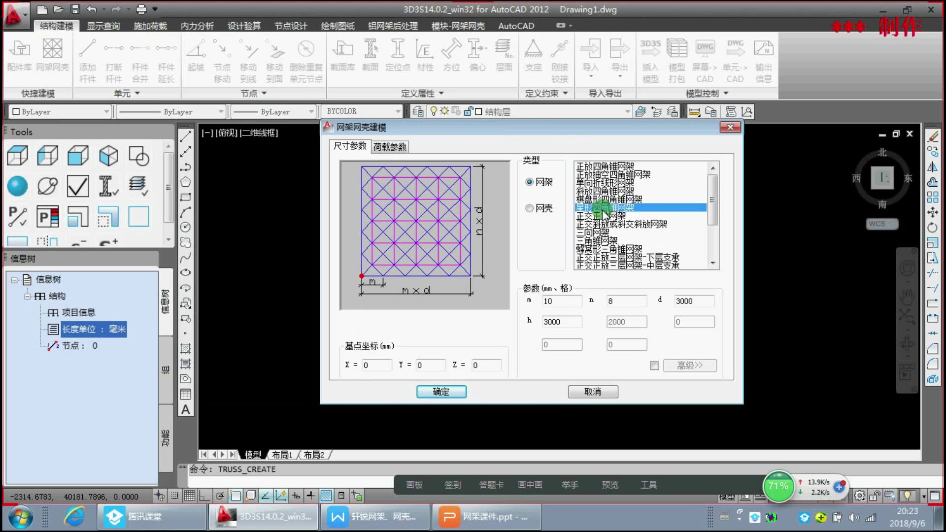The image size is (946, 532).
Task: Toggle 网架 (space frame) radio button
Action: coord(529,182)
